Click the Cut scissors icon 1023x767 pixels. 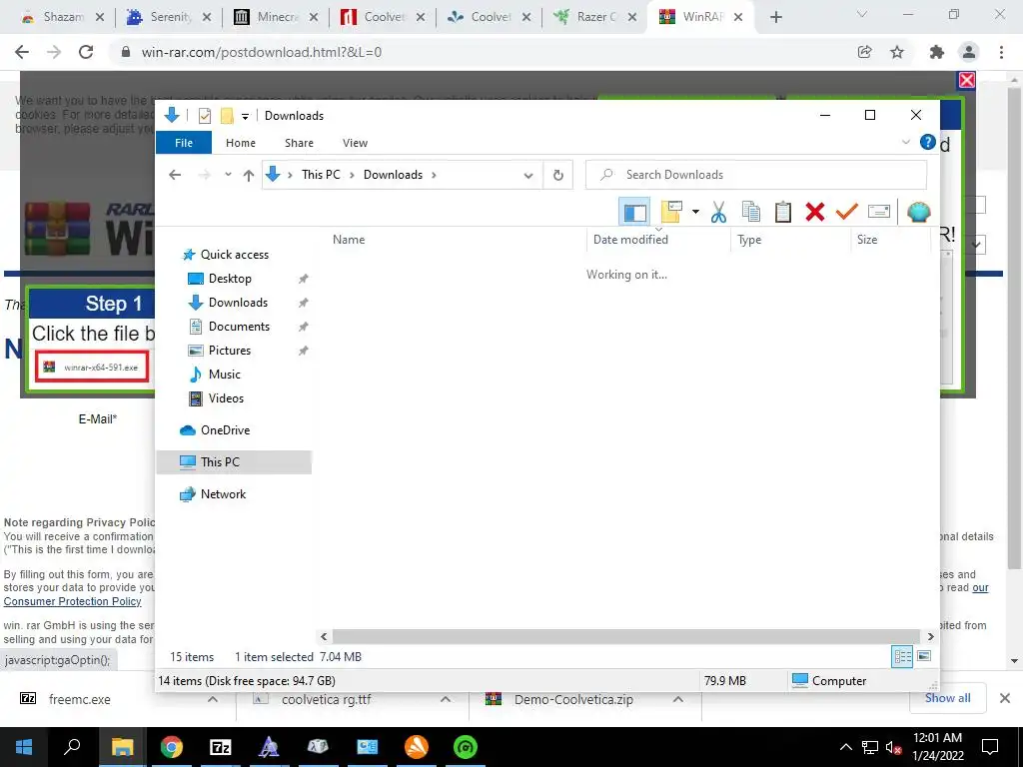click(718, 212)
